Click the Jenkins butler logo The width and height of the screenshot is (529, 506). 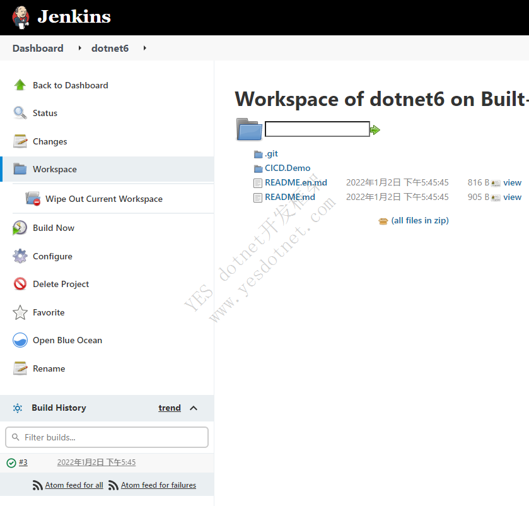coord(21,17)
